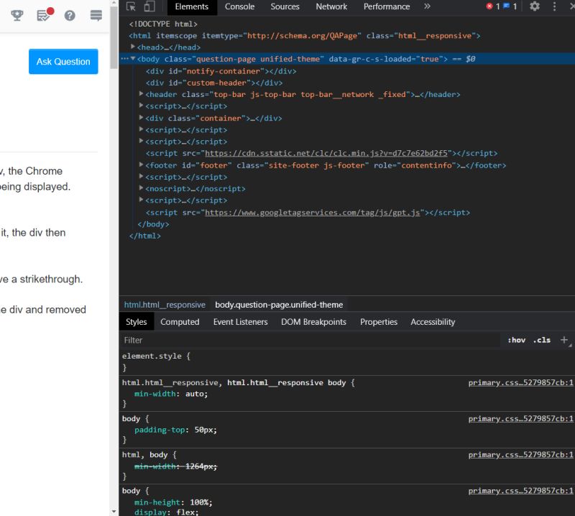Click the help question-mark icon
Image resolution: width=575 pixels, height=516 pixels.
[x=70, y=16]
